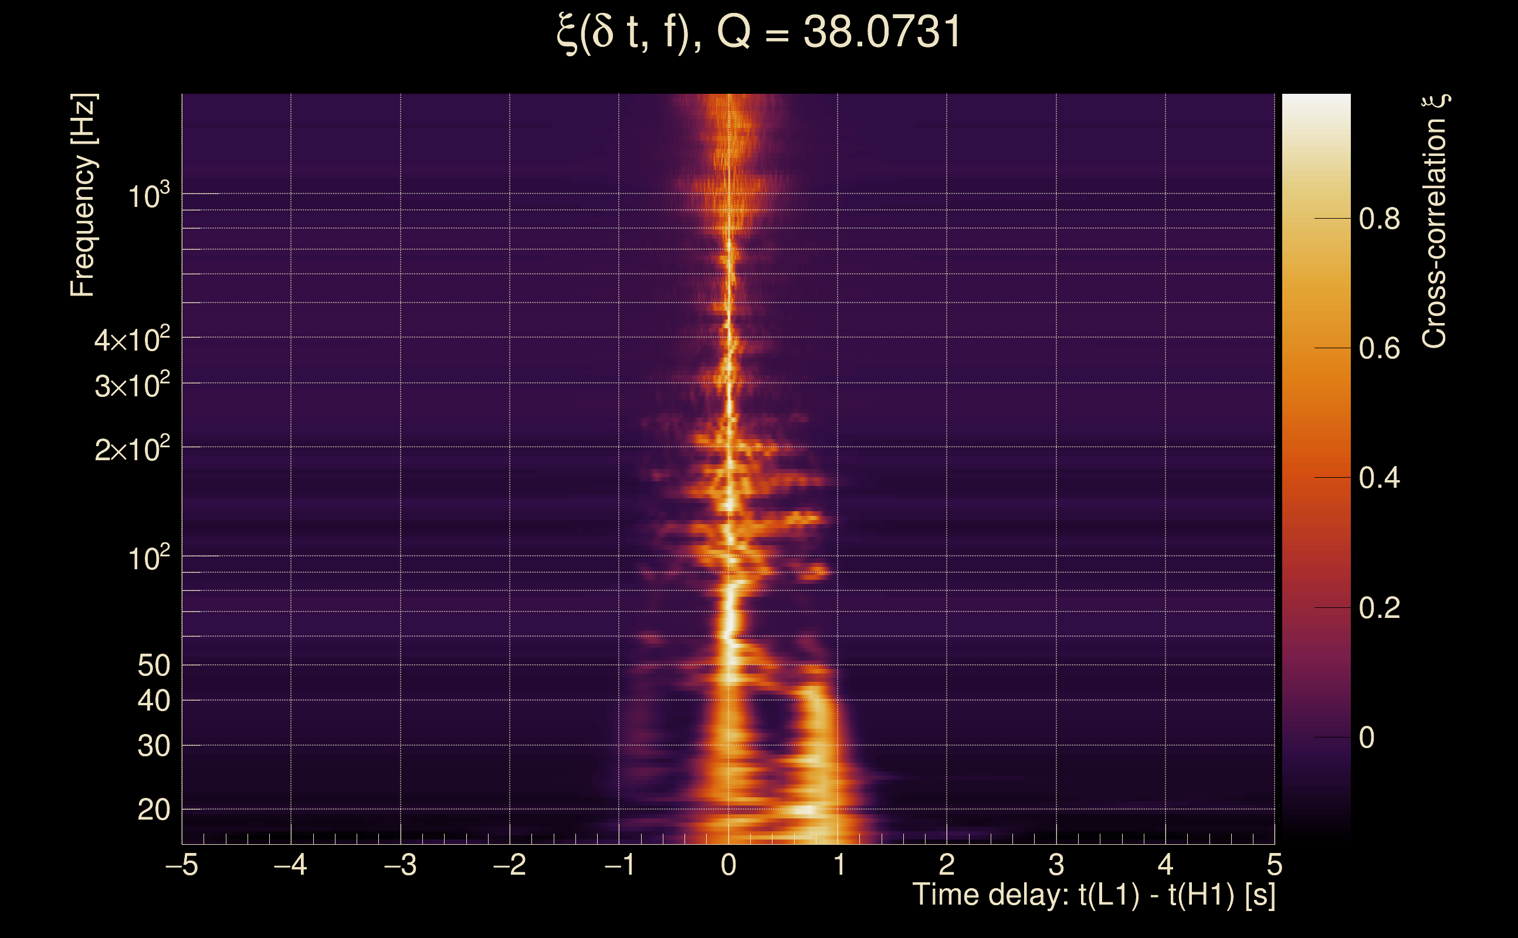Screen dimensions: 1518x938
Task: Click the -2 tick label on the x-axis
Action: pyautogui.click(x=509, y=865)
